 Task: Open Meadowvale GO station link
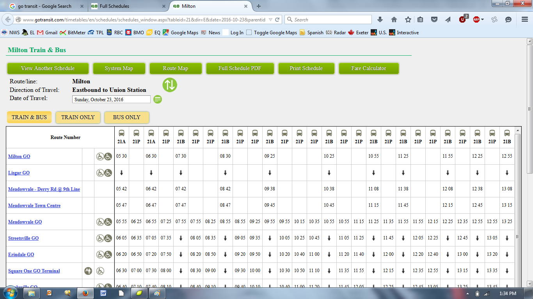point(25,222)
